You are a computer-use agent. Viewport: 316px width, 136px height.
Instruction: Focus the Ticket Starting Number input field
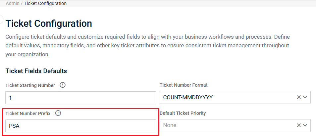click(x=80, y=98)
